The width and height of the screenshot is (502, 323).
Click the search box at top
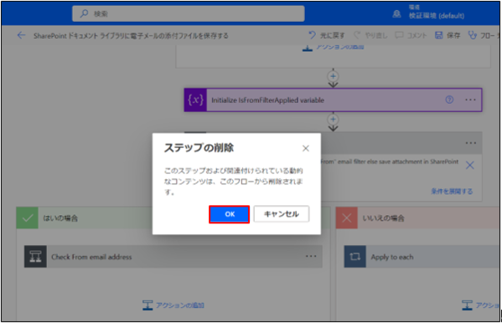(189, 13)
